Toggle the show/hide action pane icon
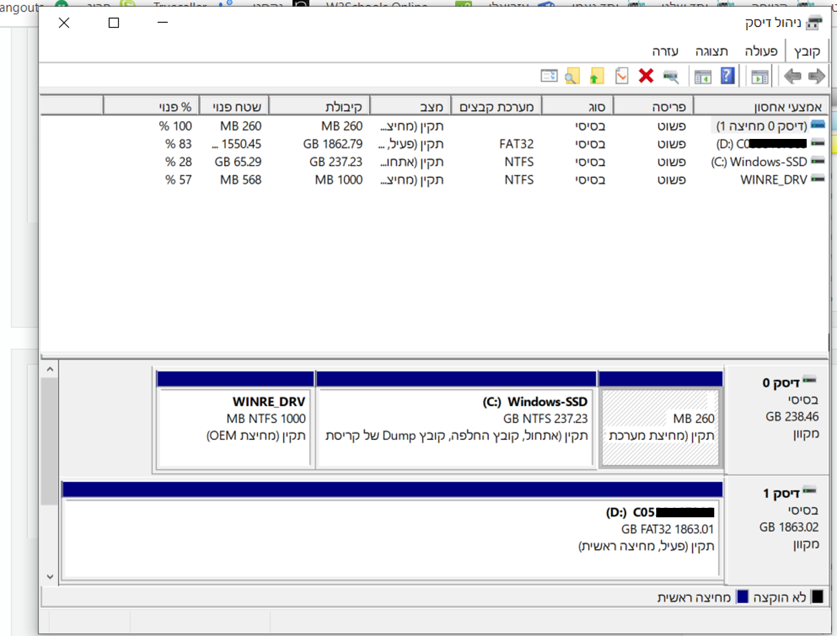837x636 pixels. coord(703,76)
